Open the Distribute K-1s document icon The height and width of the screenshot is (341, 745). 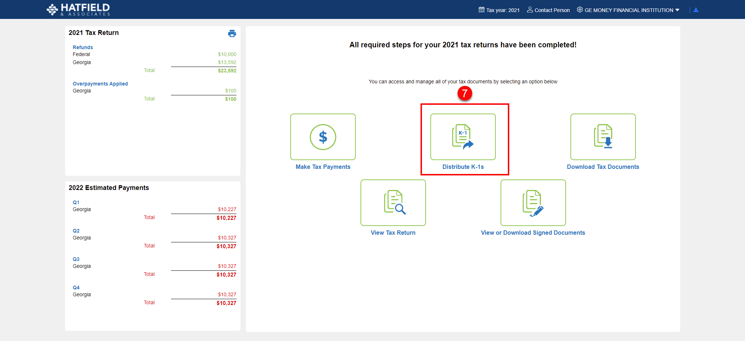click(x=463, y=137)
